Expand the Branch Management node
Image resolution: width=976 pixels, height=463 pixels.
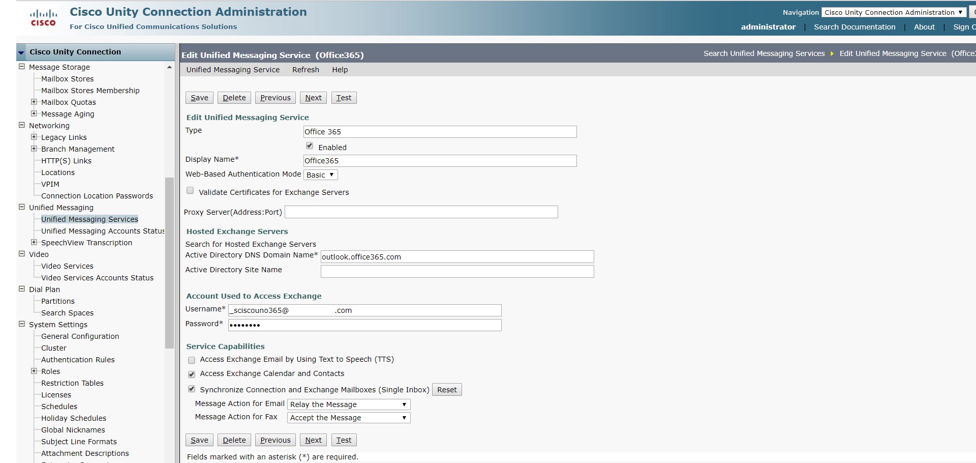coord(34,149)
